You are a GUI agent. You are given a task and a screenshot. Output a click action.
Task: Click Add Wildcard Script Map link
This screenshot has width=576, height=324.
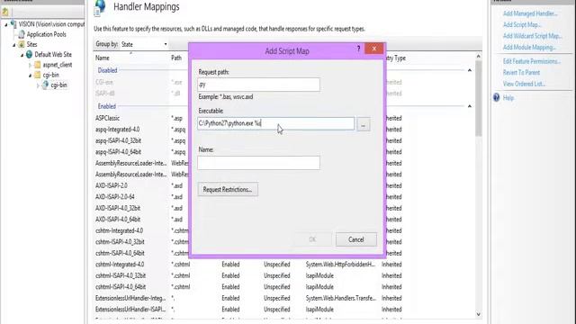(532, 36)
